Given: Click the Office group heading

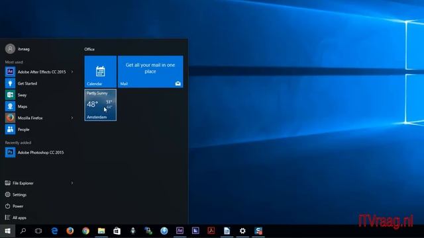Looking at the screenshot, I should (89, 49).
